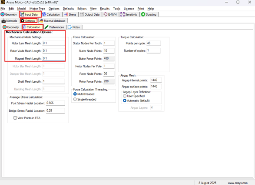Select Single-threaded force calculation
Screen dimensions: 255x185
pos(85,99)
